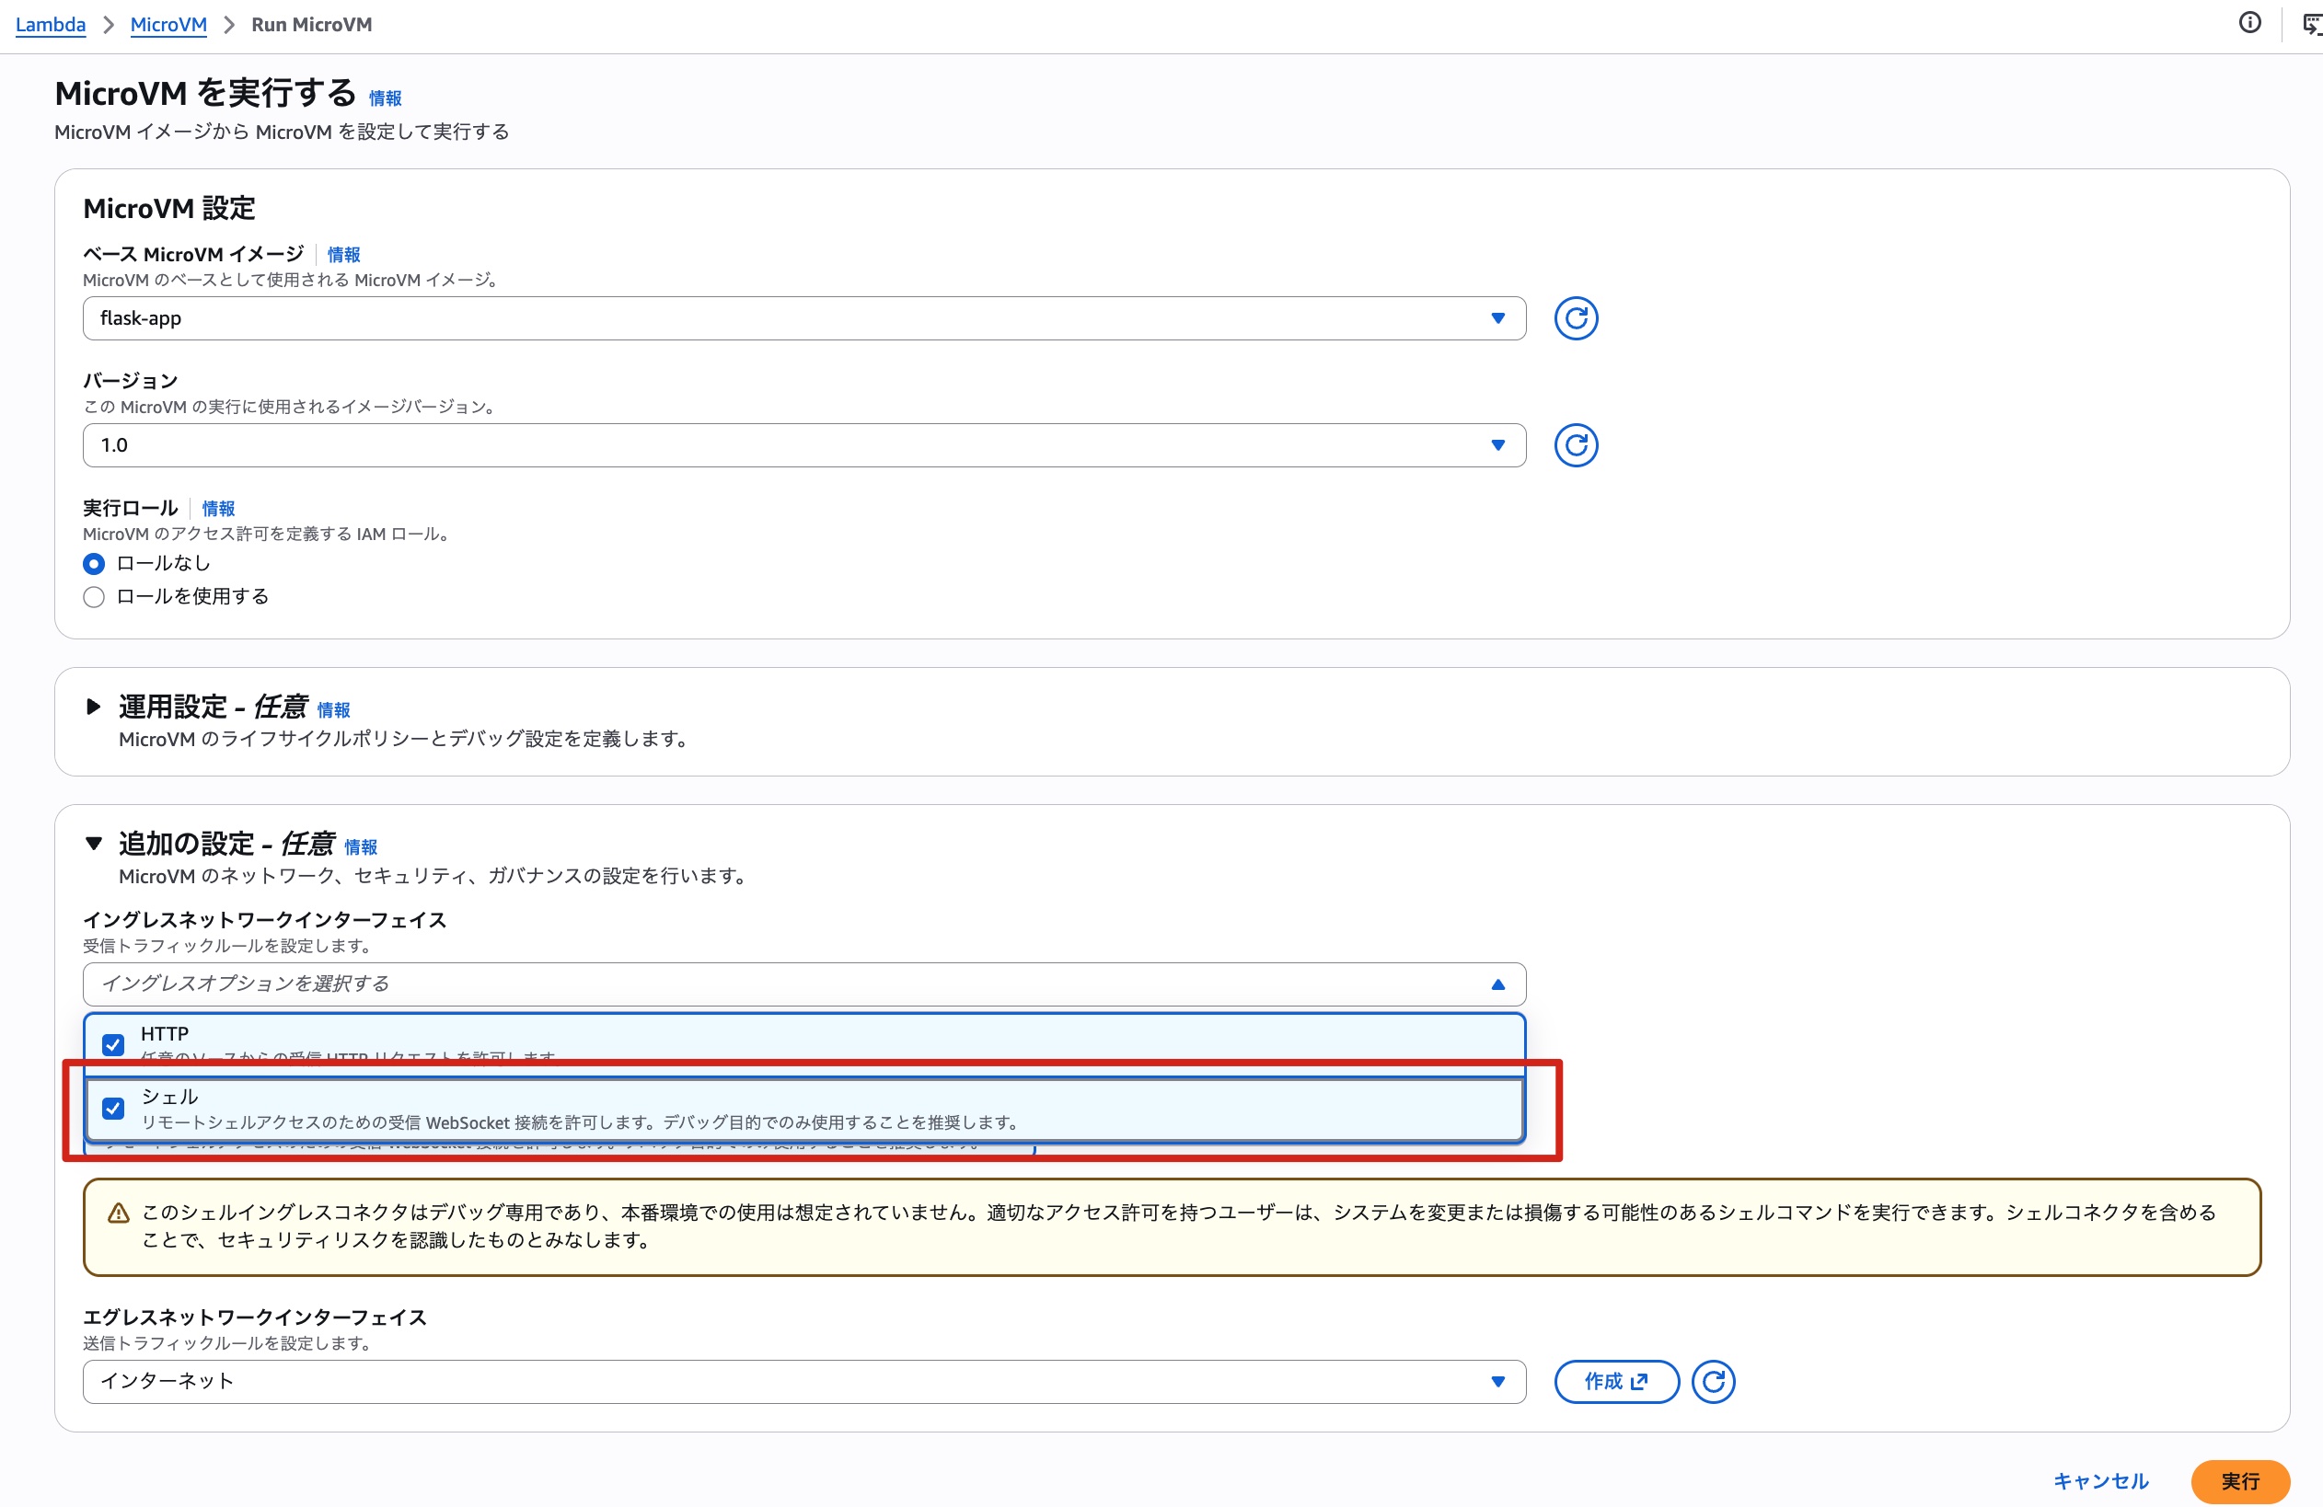Click the orange 実行 button
This screenshot has width=2323, height=1507.
pyautogui.click(x=2239, y=1481)
